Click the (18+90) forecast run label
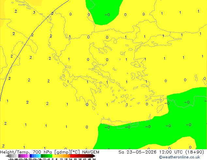Screen dimensions: 207x160 (195, 152)
